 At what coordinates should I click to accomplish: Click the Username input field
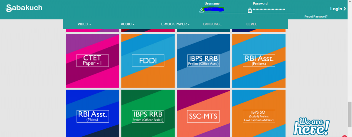pos(225,10)
